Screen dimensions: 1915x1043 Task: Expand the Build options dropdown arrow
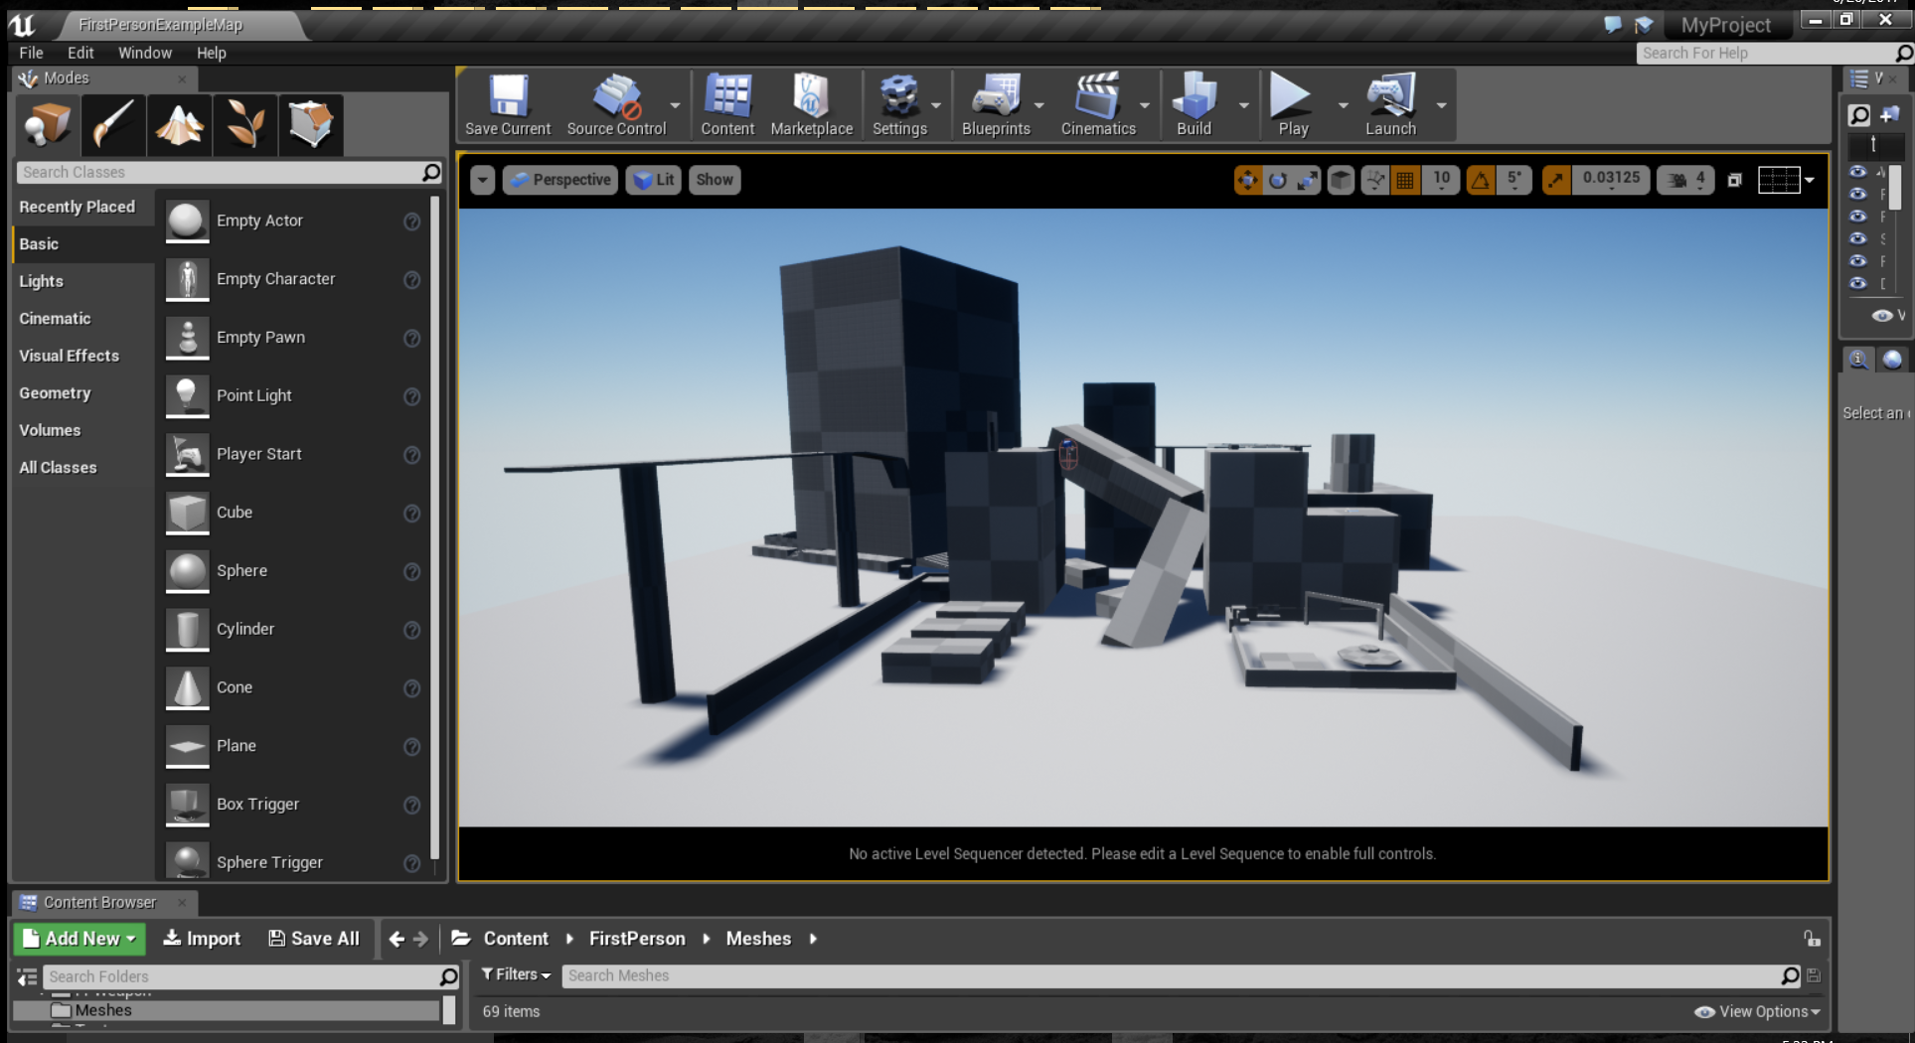click(1243, 105)
